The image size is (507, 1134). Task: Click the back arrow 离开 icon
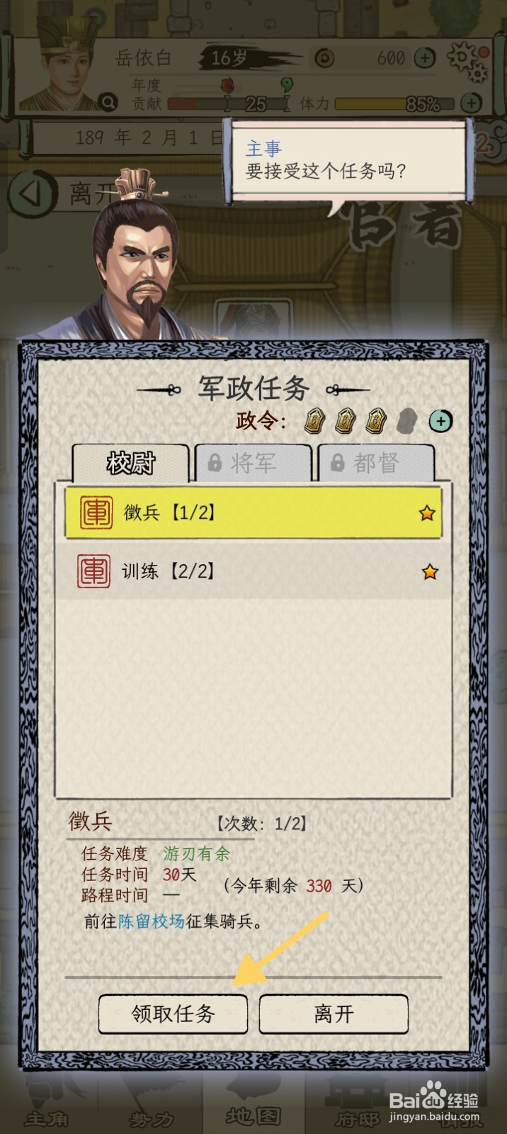pos(33,193)
